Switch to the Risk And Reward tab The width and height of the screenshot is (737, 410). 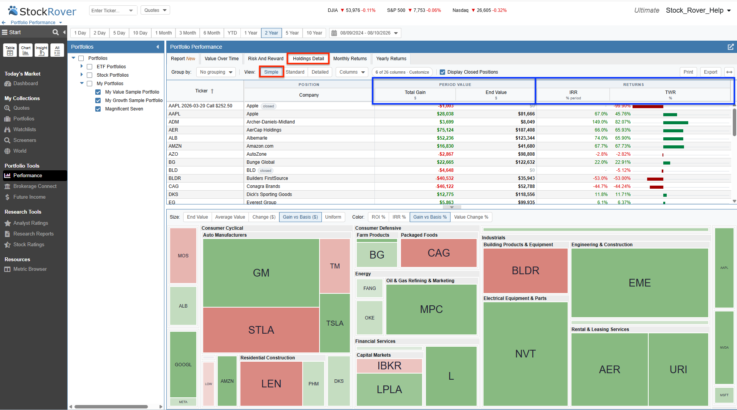266,59
